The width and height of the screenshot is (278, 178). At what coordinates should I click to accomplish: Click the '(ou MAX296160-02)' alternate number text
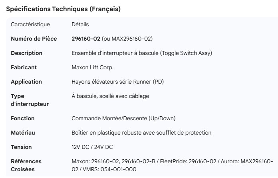click(x=127, y=39)
